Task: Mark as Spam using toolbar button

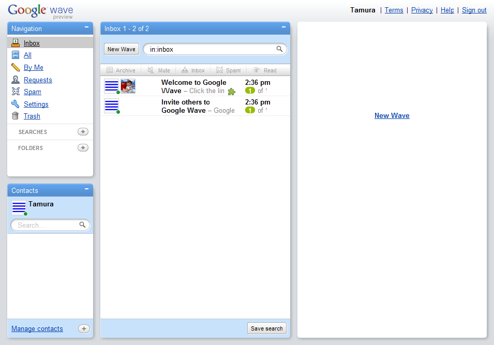Action: pos(228,70)
